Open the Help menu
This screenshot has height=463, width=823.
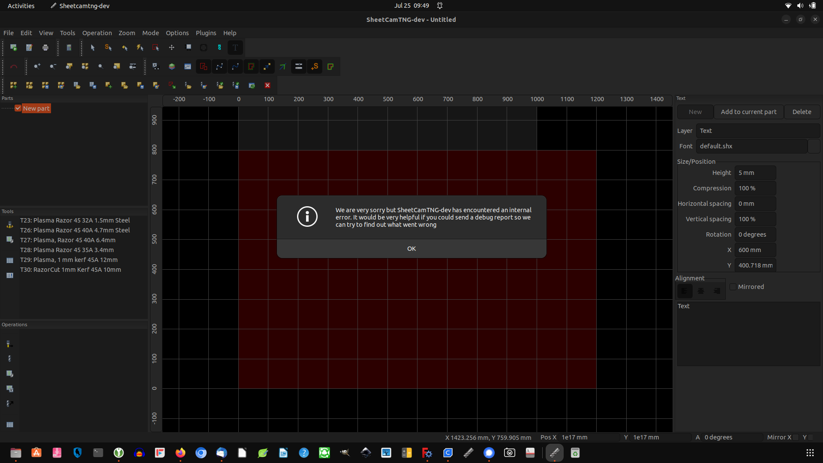[x=230, y=33]
